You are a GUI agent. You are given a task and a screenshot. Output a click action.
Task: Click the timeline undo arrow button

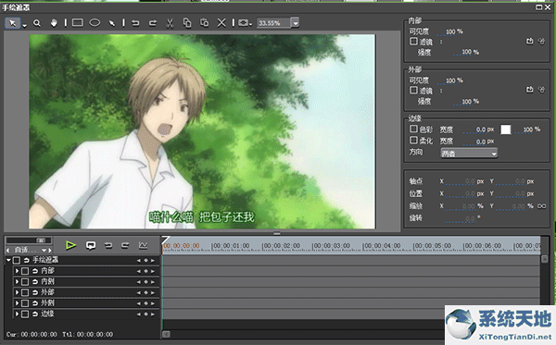[x=108, y=245]
